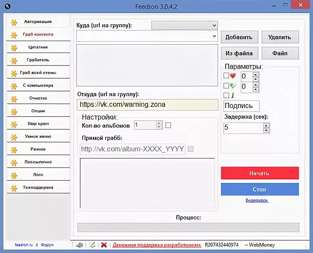This screenshot has height=253, width=313.
Task: Go to the Грабитель section
Action: (x=38, y=60)
